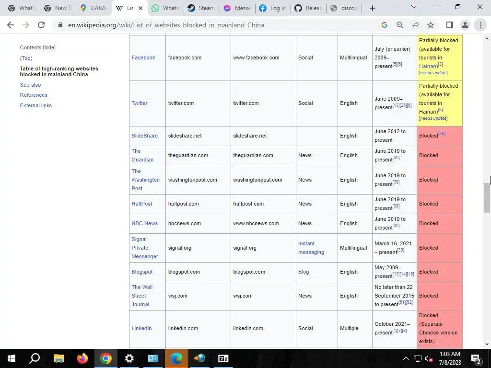Click the site lock icon in address bar
This screenshot has height=368, width=491.
click(60, 25)
